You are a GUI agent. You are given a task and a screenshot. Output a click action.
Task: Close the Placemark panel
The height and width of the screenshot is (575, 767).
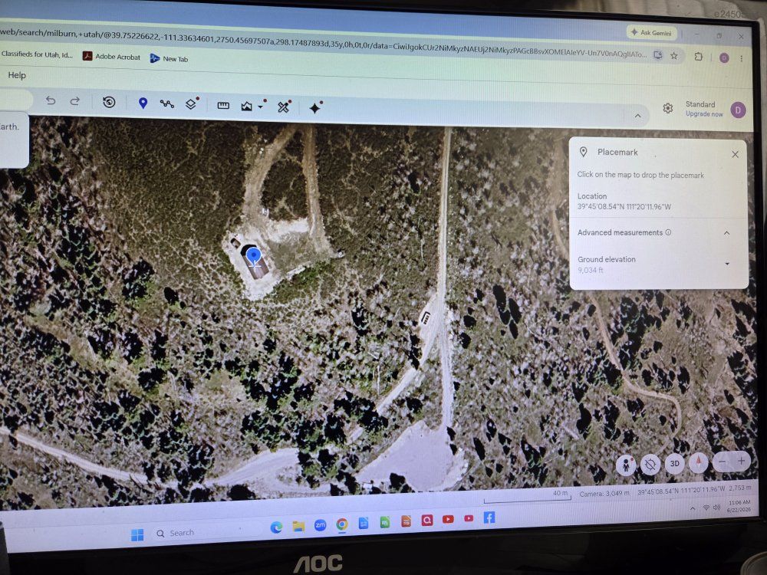point(735,155)
